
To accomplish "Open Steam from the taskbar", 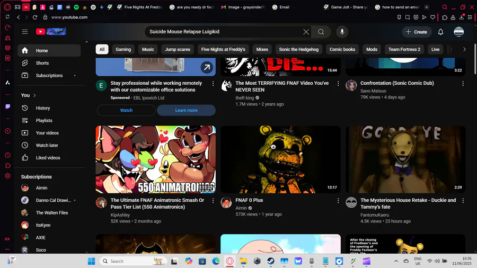I will 271,261.
